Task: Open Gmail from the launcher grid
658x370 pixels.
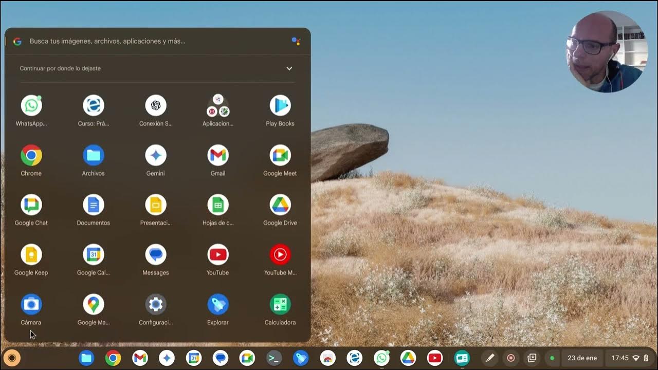Action: [x=218, y=155]
